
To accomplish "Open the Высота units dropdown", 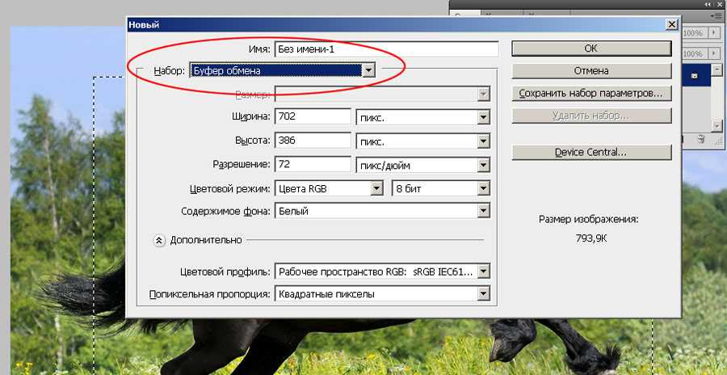I will coord(483,141).
